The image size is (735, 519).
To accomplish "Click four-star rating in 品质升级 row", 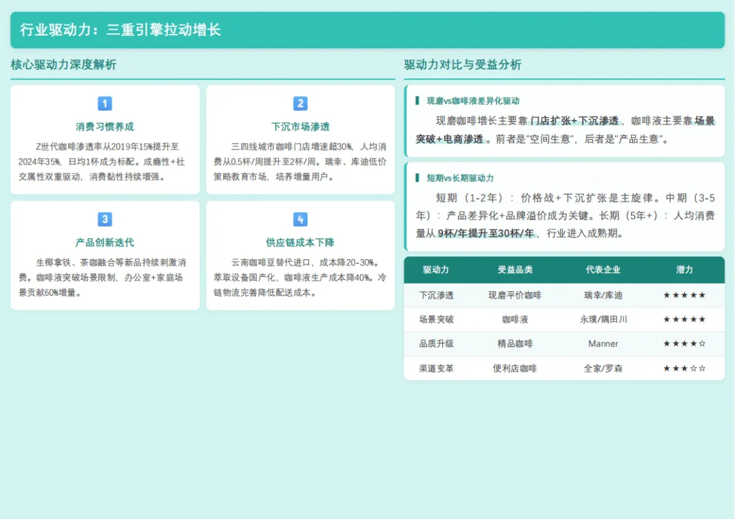I will 684,344.
